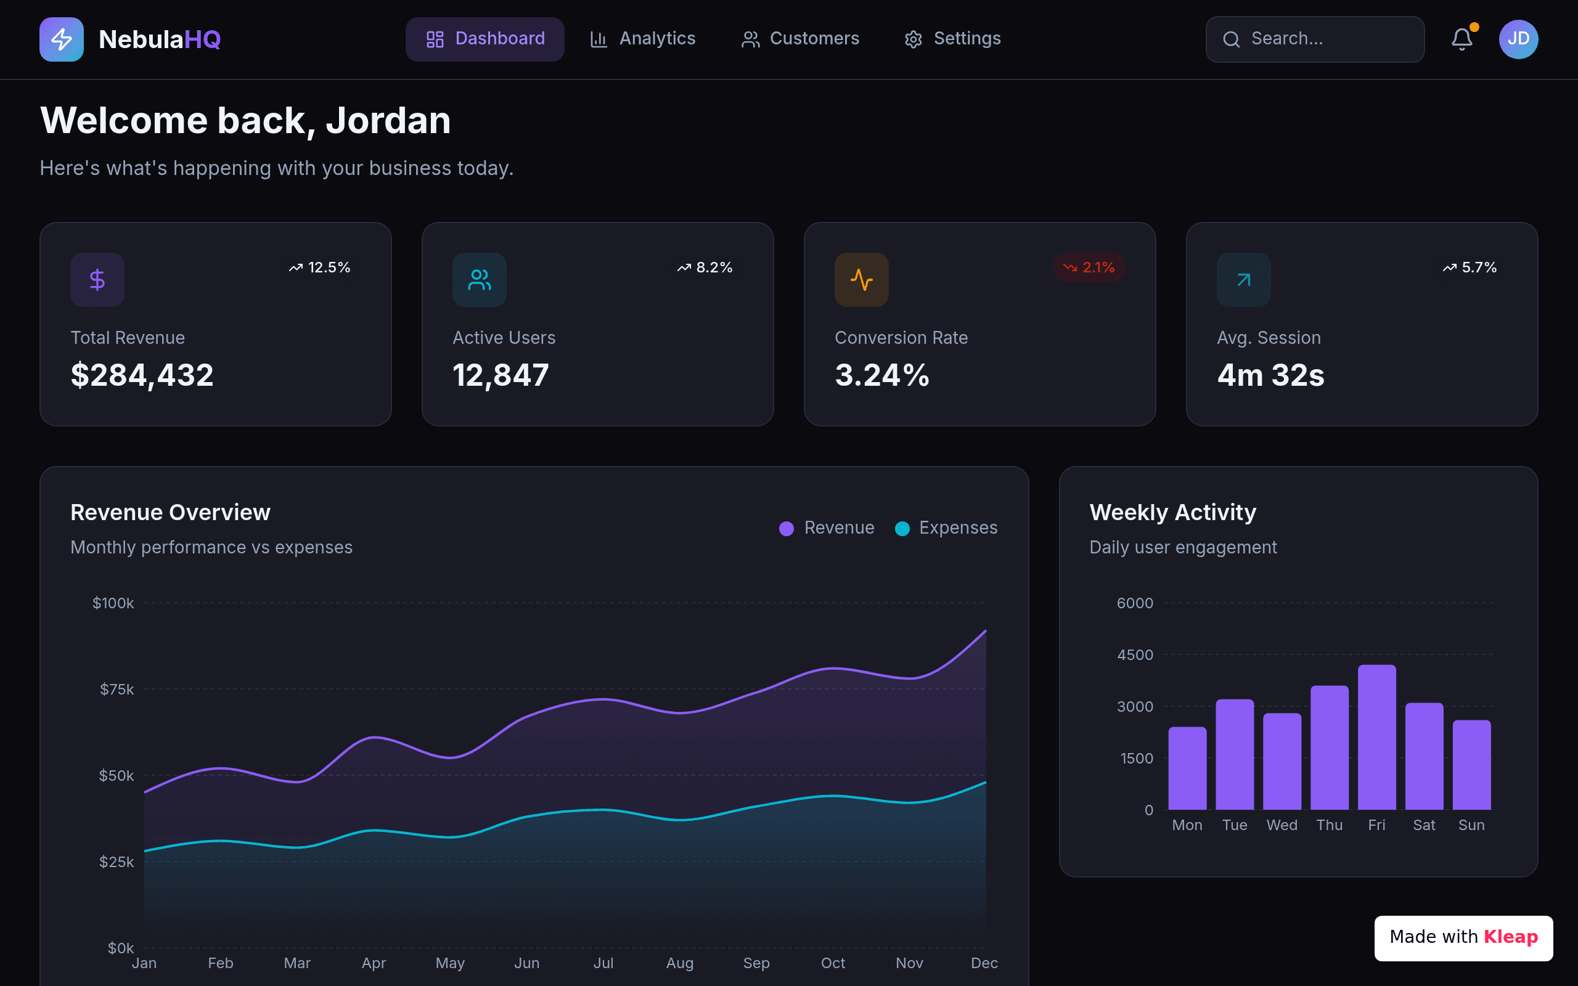The image size is (1578, 986).
Task: Click the 3.24% conversion value
Action: [882, 375]
